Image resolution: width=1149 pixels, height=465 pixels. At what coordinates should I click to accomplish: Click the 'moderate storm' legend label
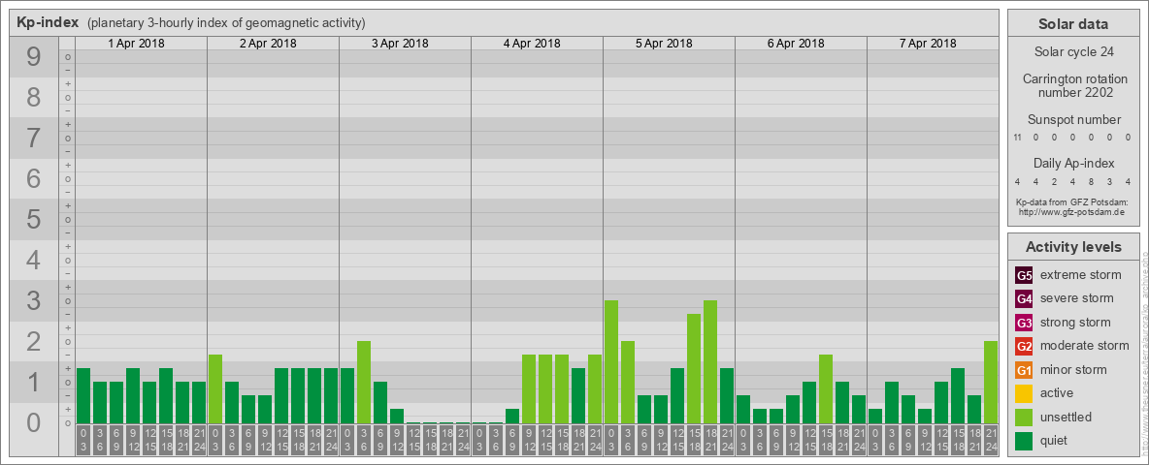[x=1085, y=346]
